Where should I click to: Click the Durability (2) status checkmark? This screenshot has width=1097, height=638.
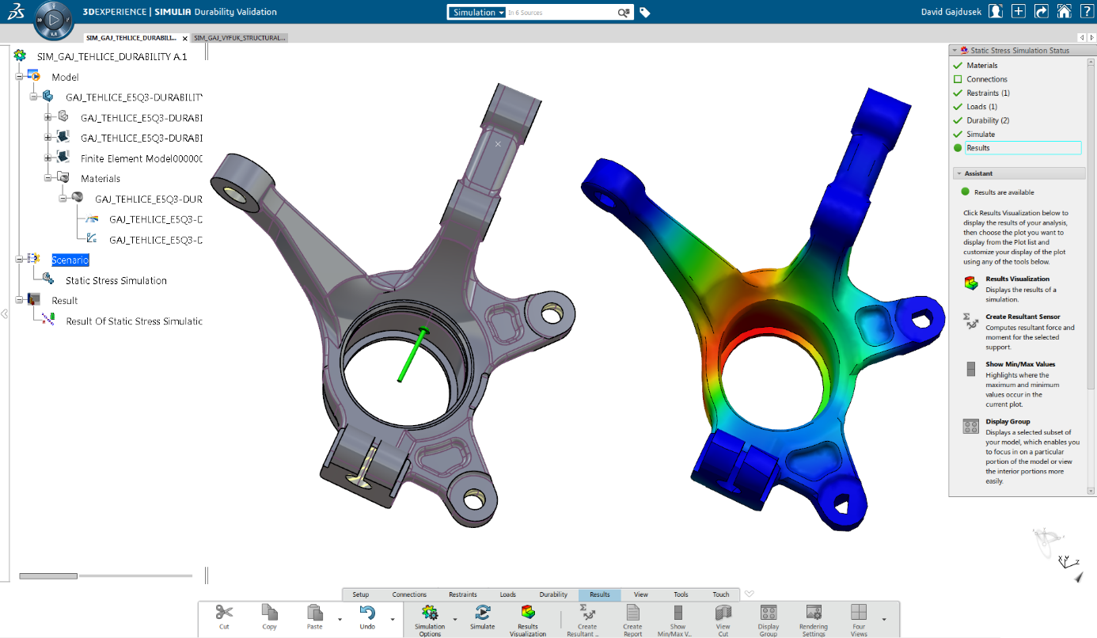[958, 120]
